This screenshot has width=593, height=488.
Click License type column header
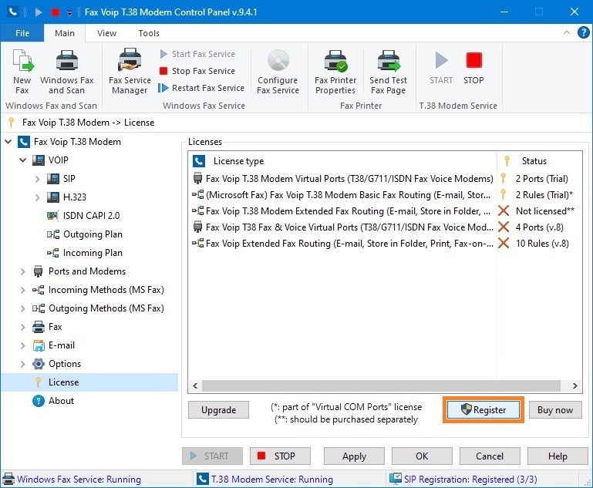pos(343,161)
